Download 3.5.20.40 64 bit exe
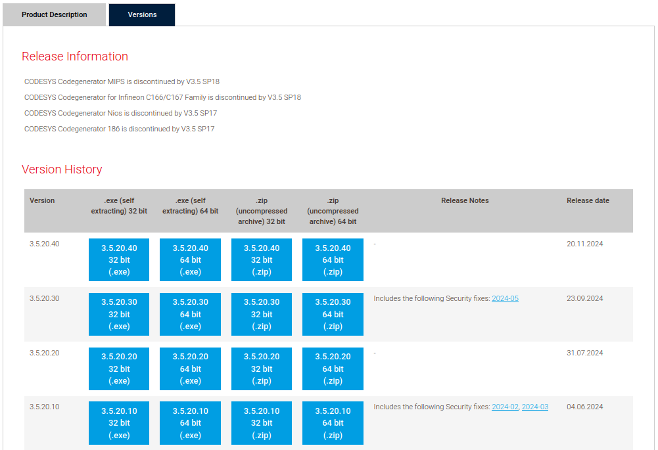Viewport: 658px width, 450px height. [190, 260]
